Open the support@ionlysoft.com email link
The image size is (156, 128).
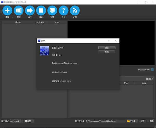(64, 63)
